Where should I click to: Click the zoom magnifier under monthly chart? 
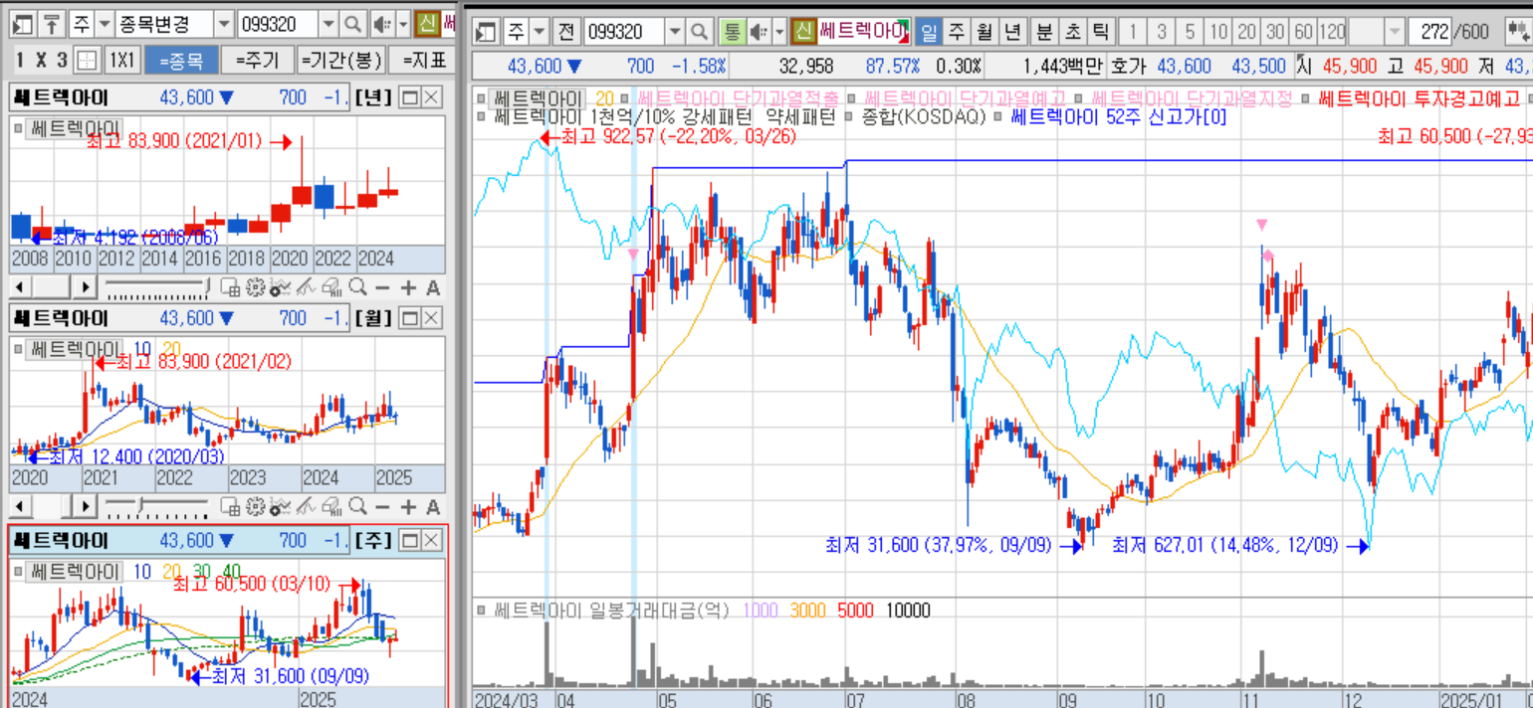[x=357, y=507]
